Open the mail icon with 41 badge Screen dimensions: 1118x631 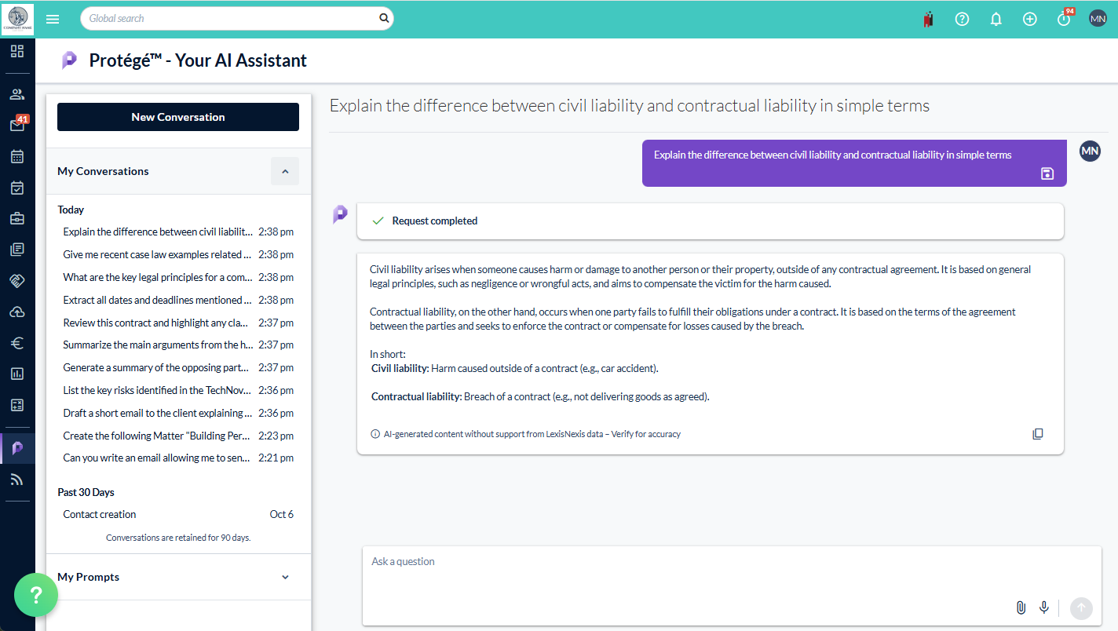[x=17, y=126]
